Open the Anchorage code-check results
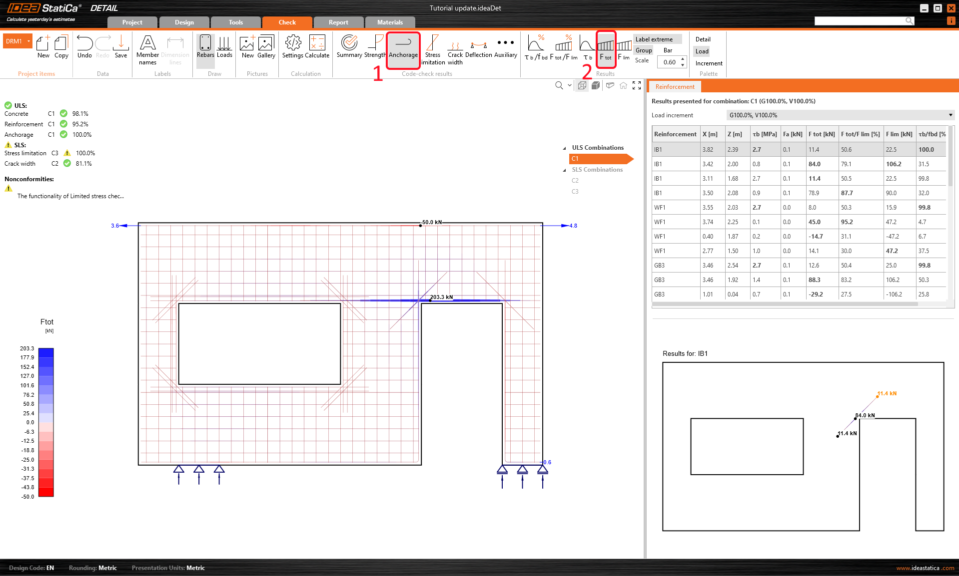Image resolution: width=959 pixels, height=576 pixels. pos(403,48)
